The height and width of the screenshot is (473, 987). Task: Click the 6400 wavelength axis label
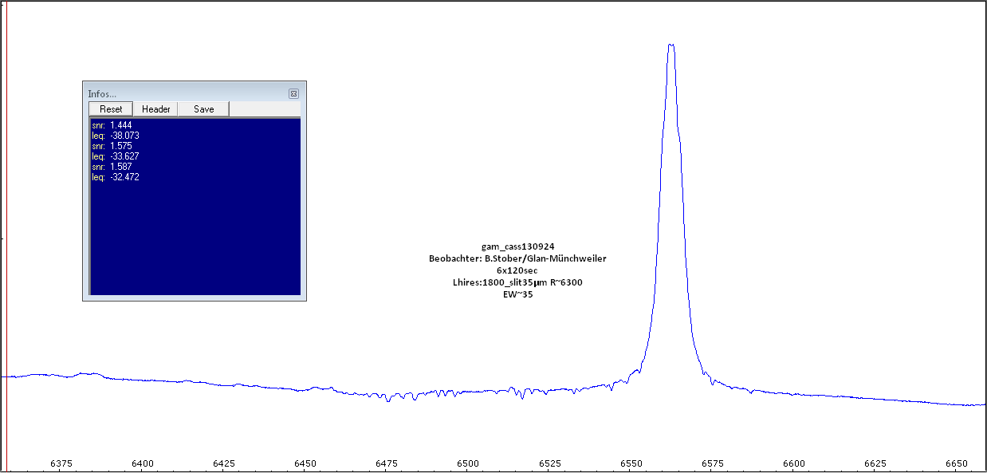[x=143, y=463]
